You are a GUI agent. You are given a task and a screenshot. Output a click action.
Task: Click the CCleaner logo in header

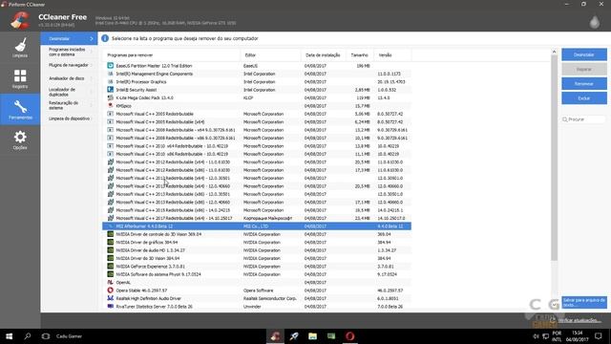[x=20, y=20]
